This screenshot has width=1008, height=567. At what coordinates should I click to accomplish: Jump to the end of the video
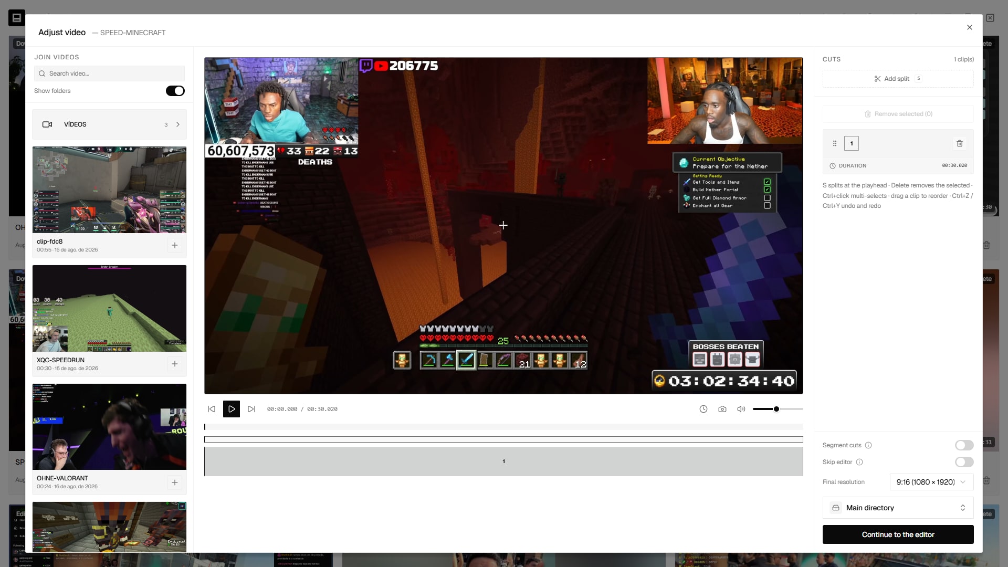(251, 409)
